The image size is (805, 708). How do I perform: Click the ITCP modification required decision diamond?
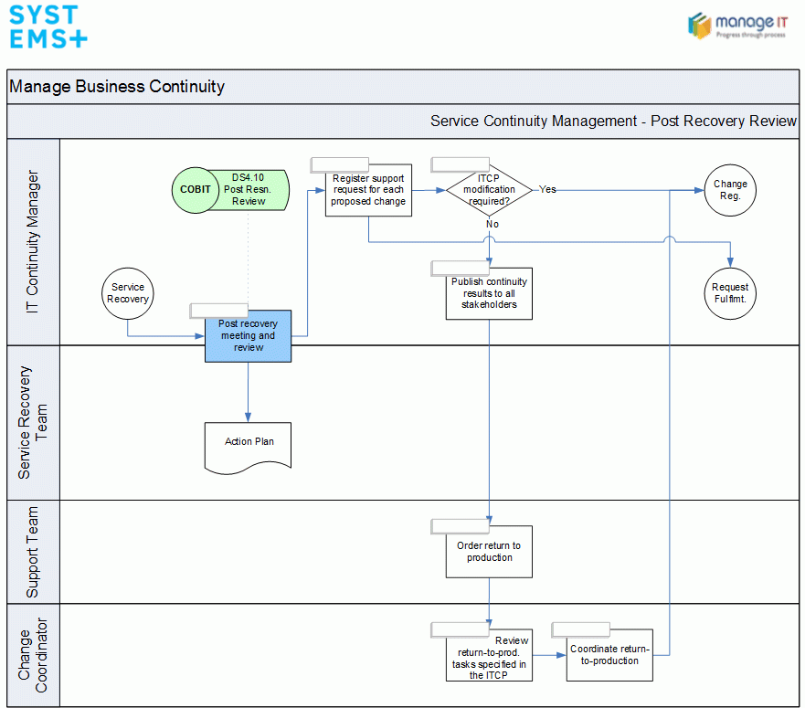pos(489,190)
